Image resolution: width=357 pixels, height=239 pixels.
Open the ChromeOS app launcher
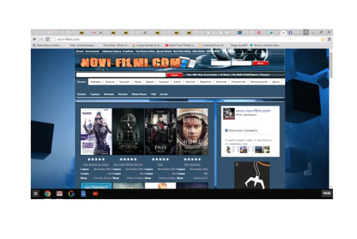(x=36, y=194)
